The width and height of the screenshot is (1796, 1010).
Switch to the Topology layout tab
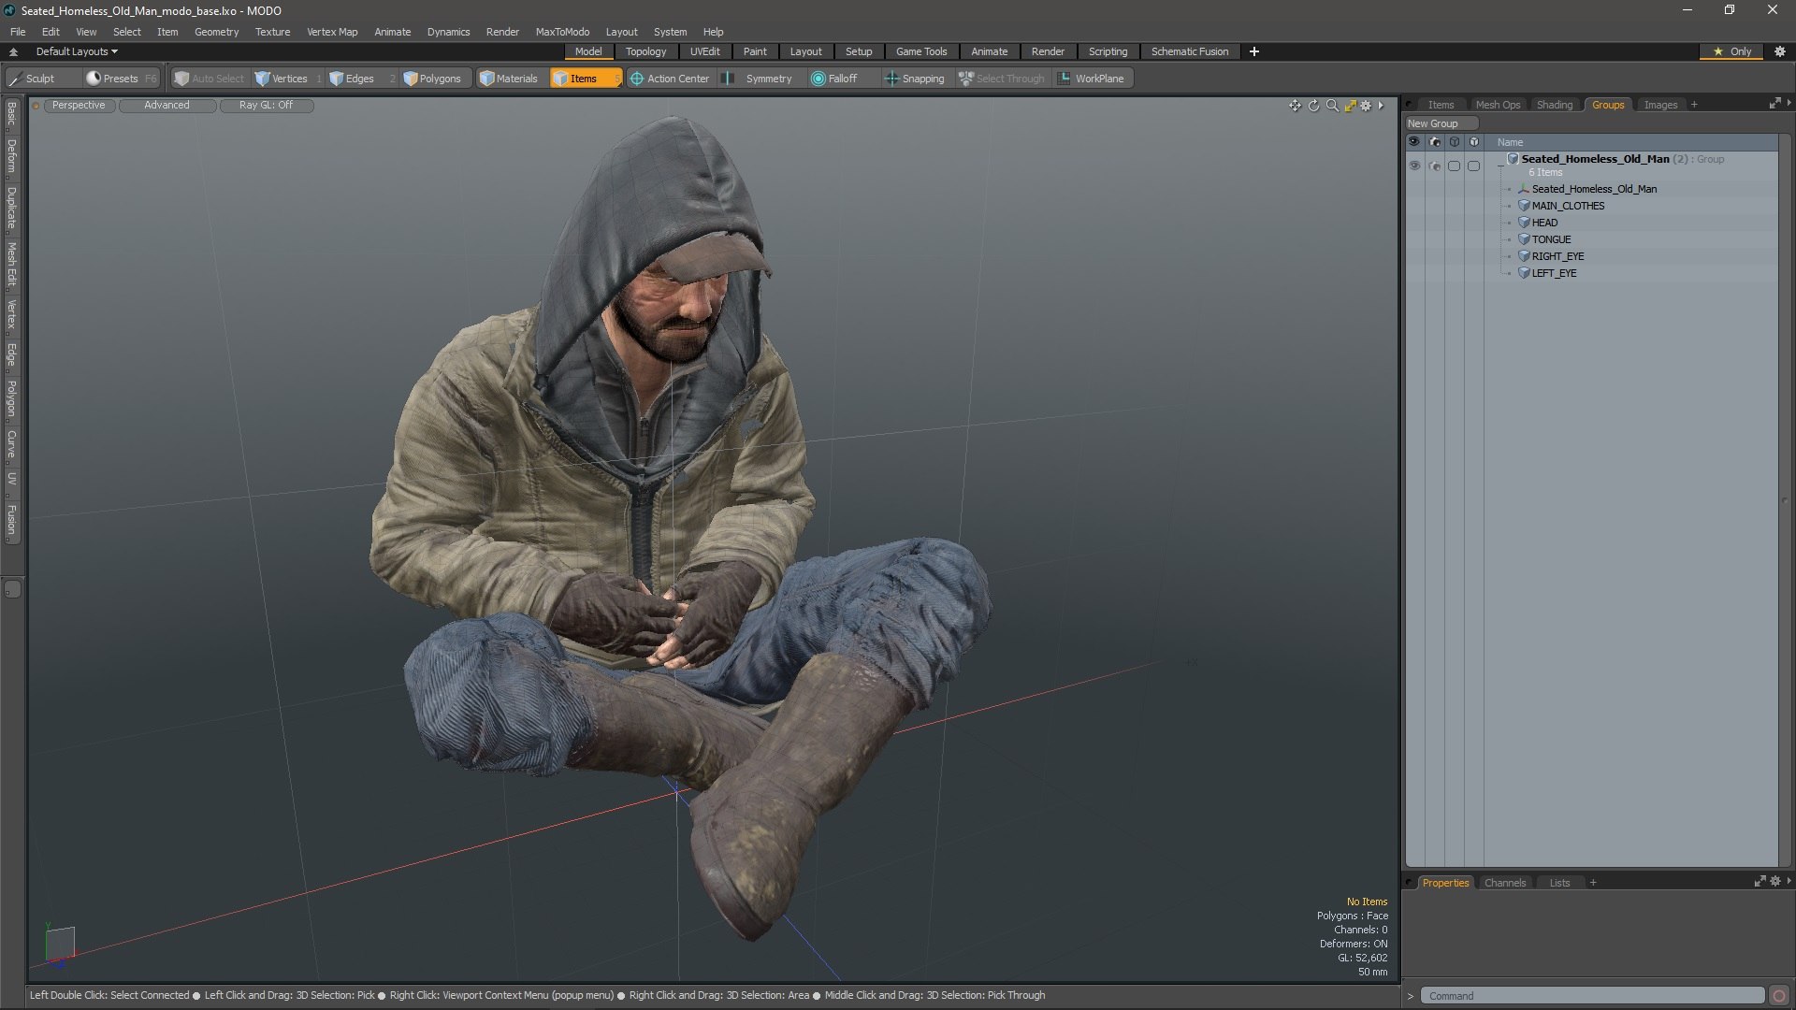(645, 51)
